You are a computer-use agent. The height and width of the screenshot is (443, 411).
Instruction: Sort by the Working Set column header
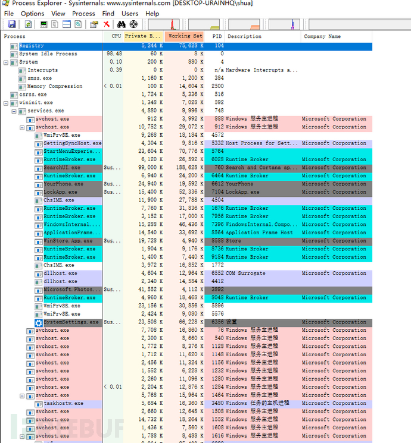pyautogui.click(x=184, y=36)
